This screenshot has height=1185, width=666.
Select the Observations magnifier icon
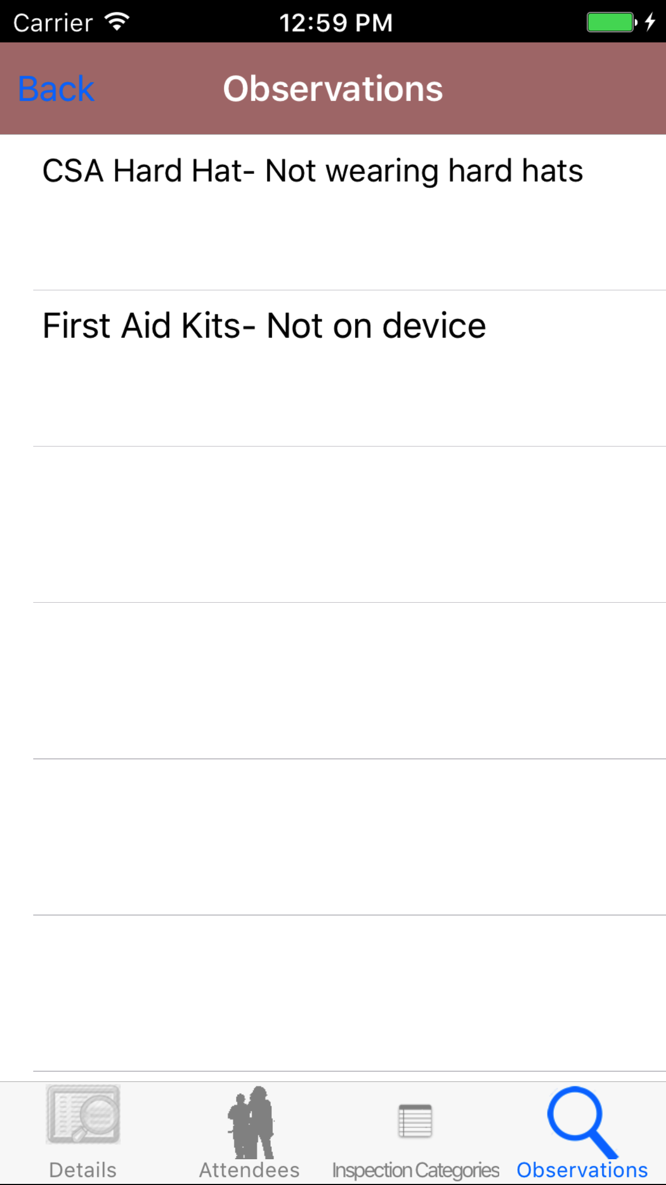pyautogui.click(x=582, y=1122)
